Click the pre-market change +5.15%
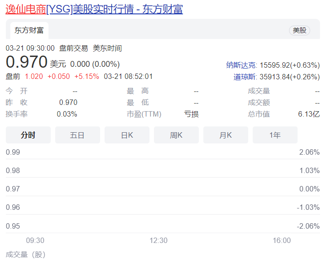 (87, 76)
